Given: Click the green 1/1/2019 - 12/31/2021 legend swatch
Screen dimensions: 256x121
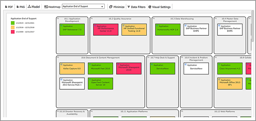Looking at the screenshot, I should click(13, 23).
